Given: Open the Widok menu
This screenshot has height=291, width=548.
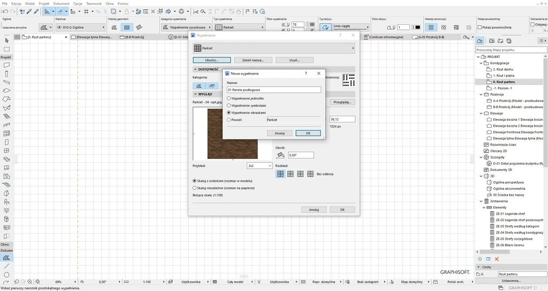Looking at the screenshot, I should 30,3.
